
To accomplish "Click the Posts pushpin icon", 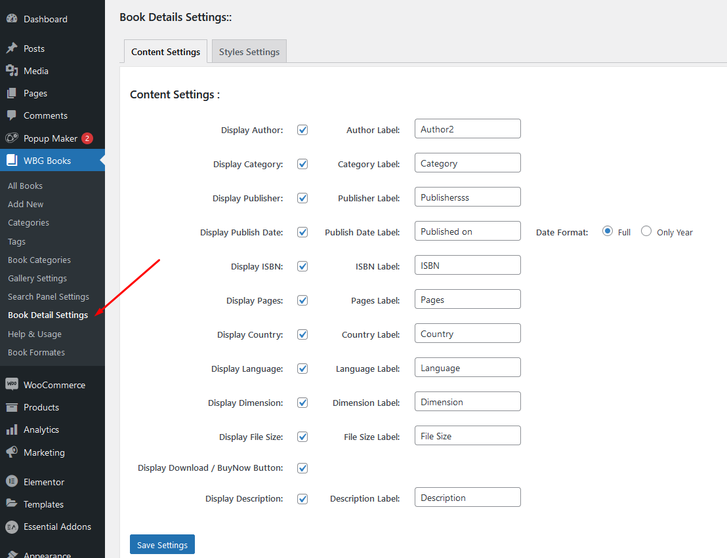I will tap(12, 49).
